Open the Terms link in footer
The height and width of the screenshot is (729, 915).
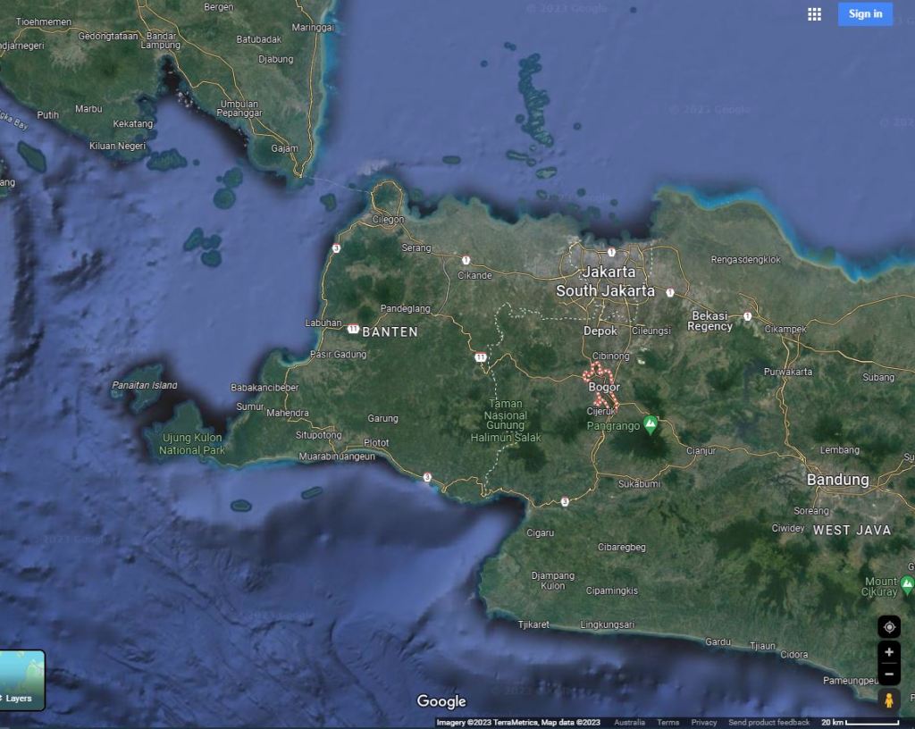[x=667, y=722]
